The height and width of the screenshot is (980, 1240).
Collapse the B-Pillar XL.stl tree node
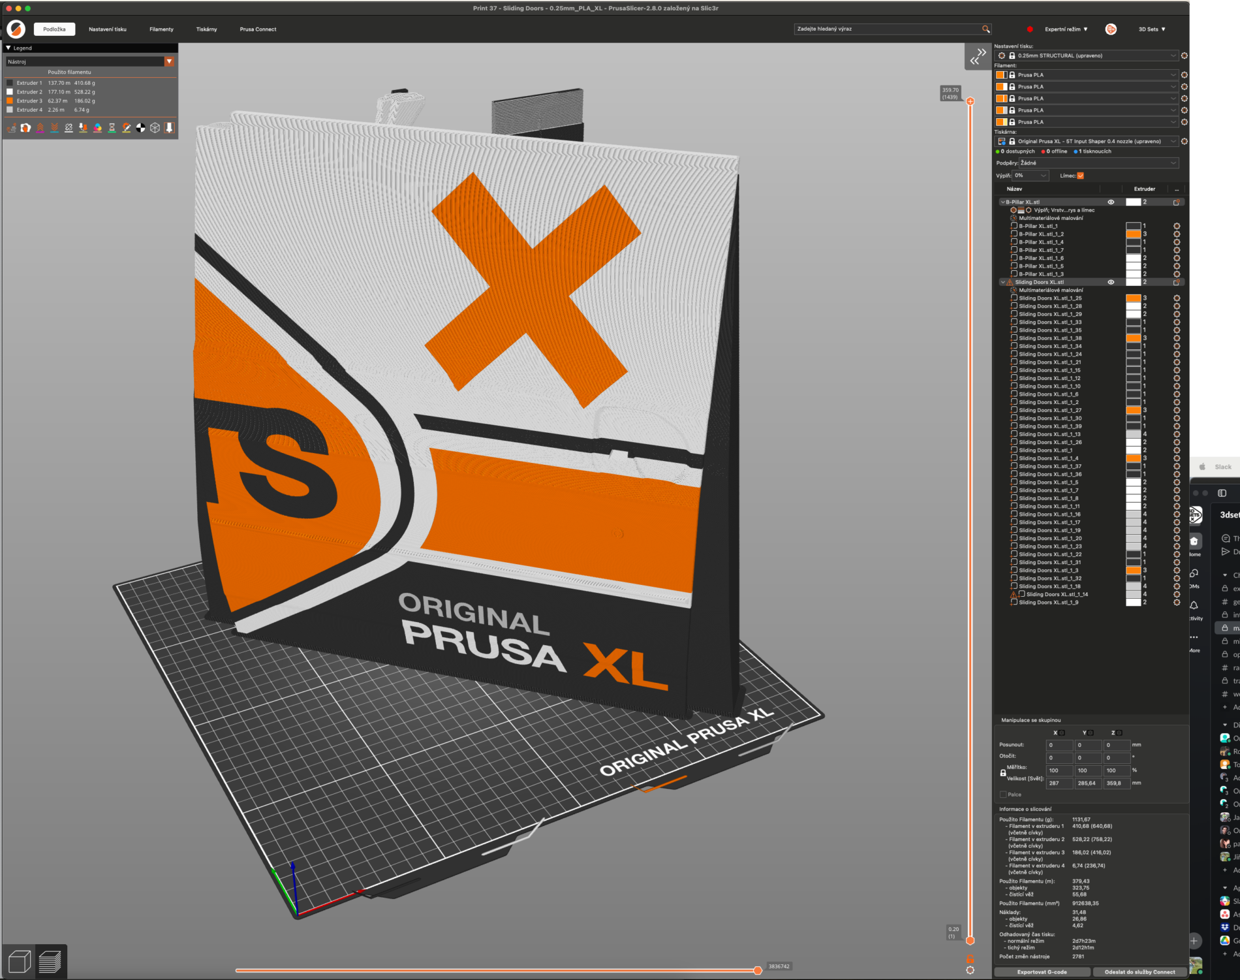[x=1002, y=202]
